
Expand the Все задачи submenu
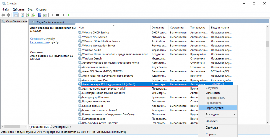coord(218,114)
